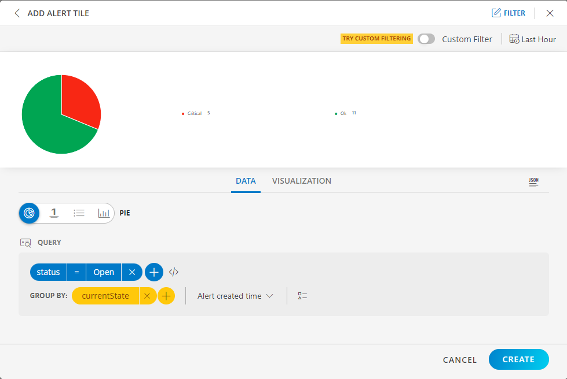567x379 pixels.
Task: Remove the currentState group by chip
Action: tap(148, 295)
